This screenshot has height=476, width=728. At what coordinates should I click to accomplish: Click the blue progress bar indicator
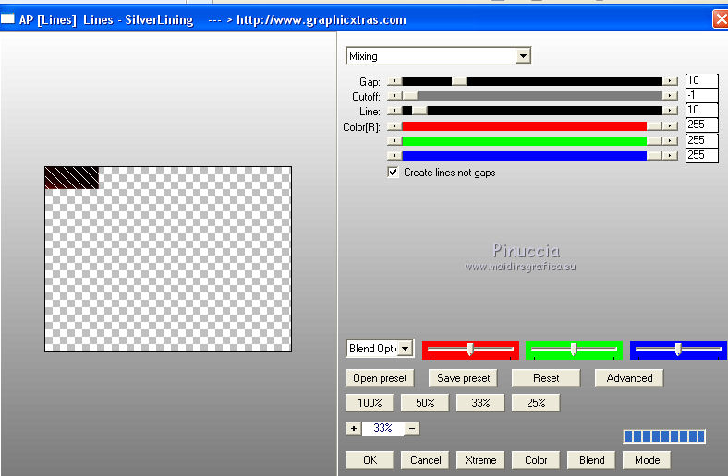664,436
